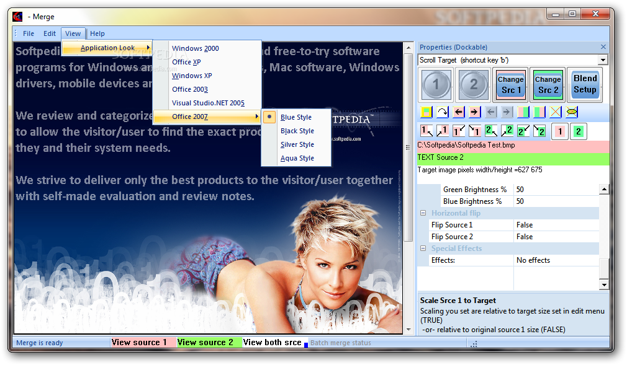Move source 2 to bottom-right corner icon
The width and height of the screenshot is (627, 365).
click(539, 131)
